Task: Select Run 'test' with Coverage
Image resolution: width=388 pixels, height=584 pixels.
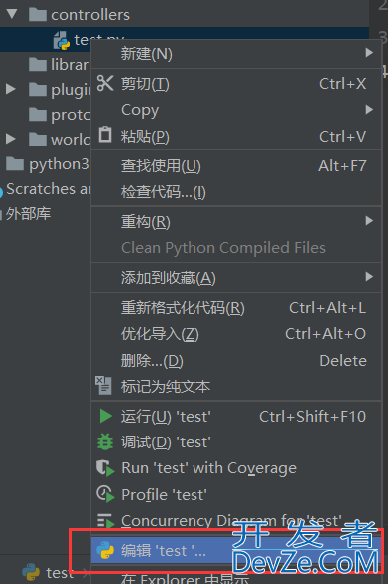Action: pos(236,468)
